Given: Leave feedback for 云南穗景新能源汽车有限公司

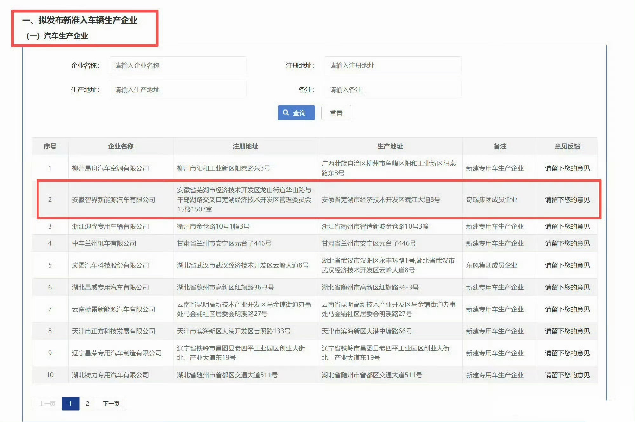Looking at the screenshot, I should 567,309.
